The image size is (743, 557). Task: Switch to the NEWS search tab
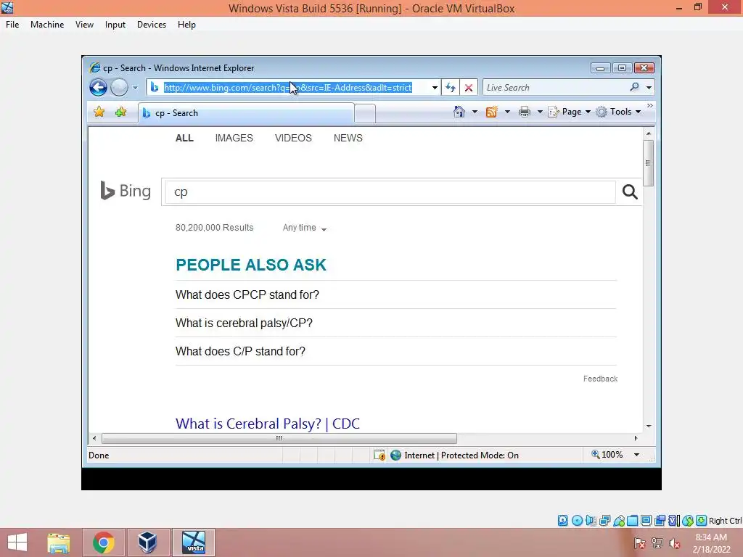coord(348,138)
